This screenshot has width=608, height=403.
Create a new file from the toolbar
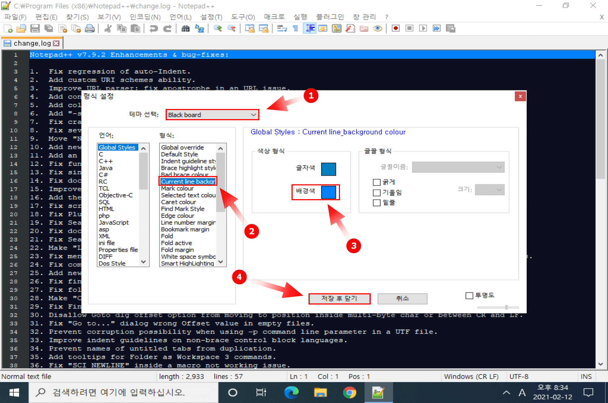(x=8, y=29)
